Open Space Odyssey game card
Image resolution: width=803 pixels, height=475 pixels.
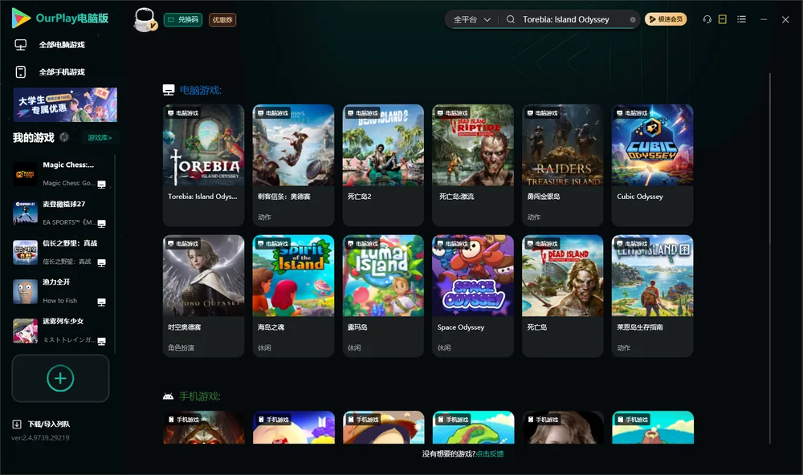click(x=473, y=296)
